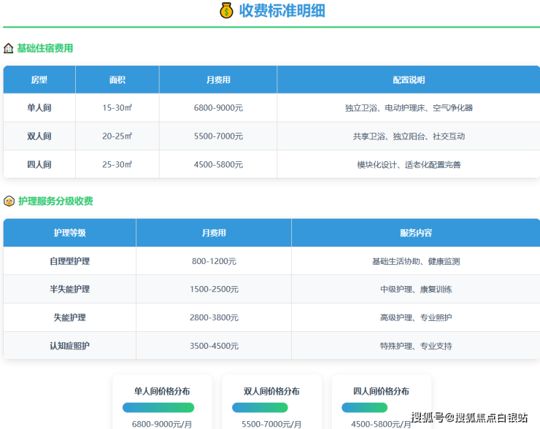Select the 认知症照护 row label

69,346
